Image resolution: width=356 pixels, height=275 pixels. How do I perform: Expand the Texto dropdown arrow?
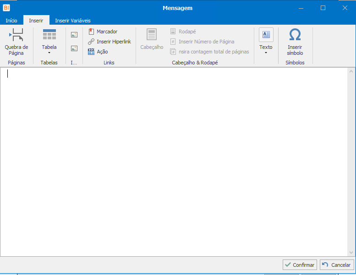266,53
